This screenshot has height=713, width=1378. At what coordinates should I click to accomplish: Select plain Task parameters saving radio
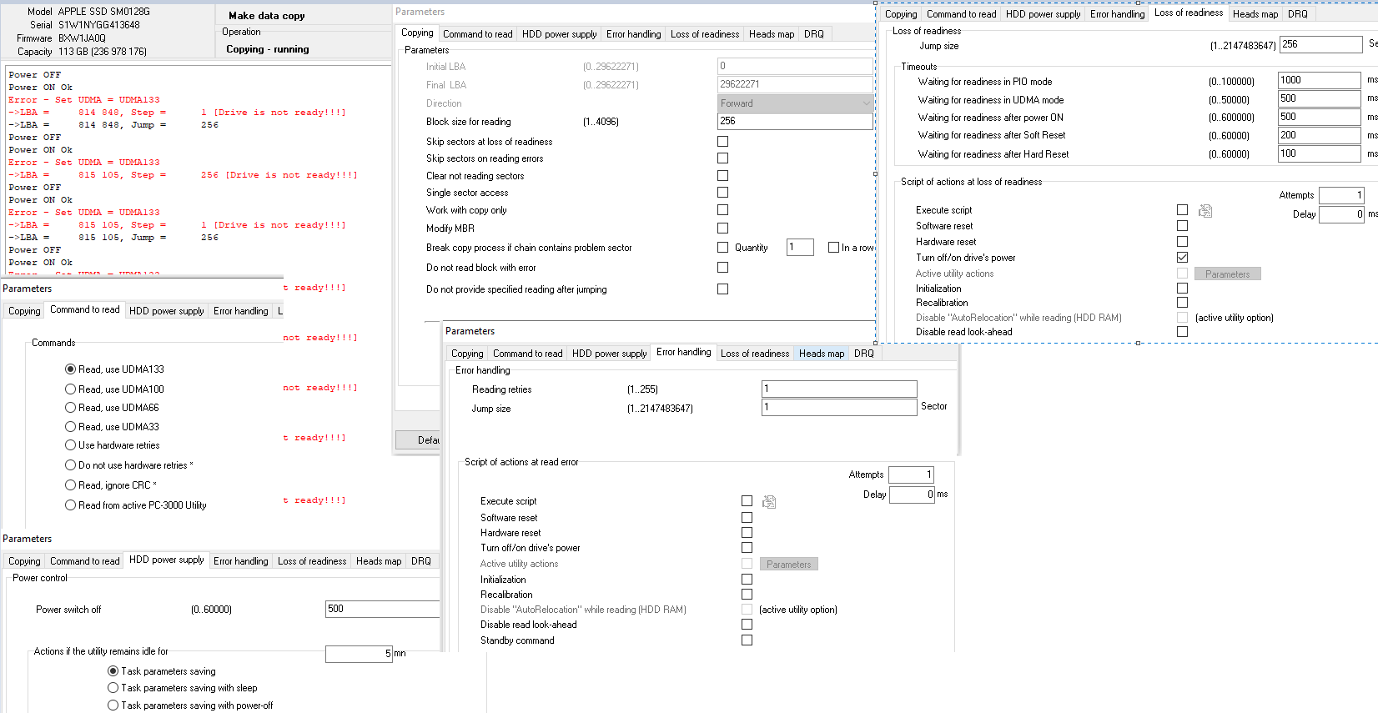[x=113, y=671]
